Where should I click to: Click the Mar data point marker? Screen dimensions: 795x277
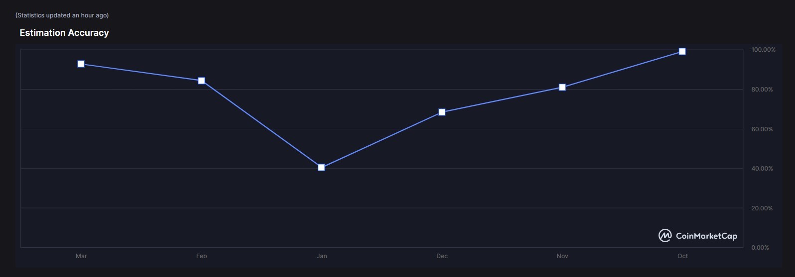81,64
